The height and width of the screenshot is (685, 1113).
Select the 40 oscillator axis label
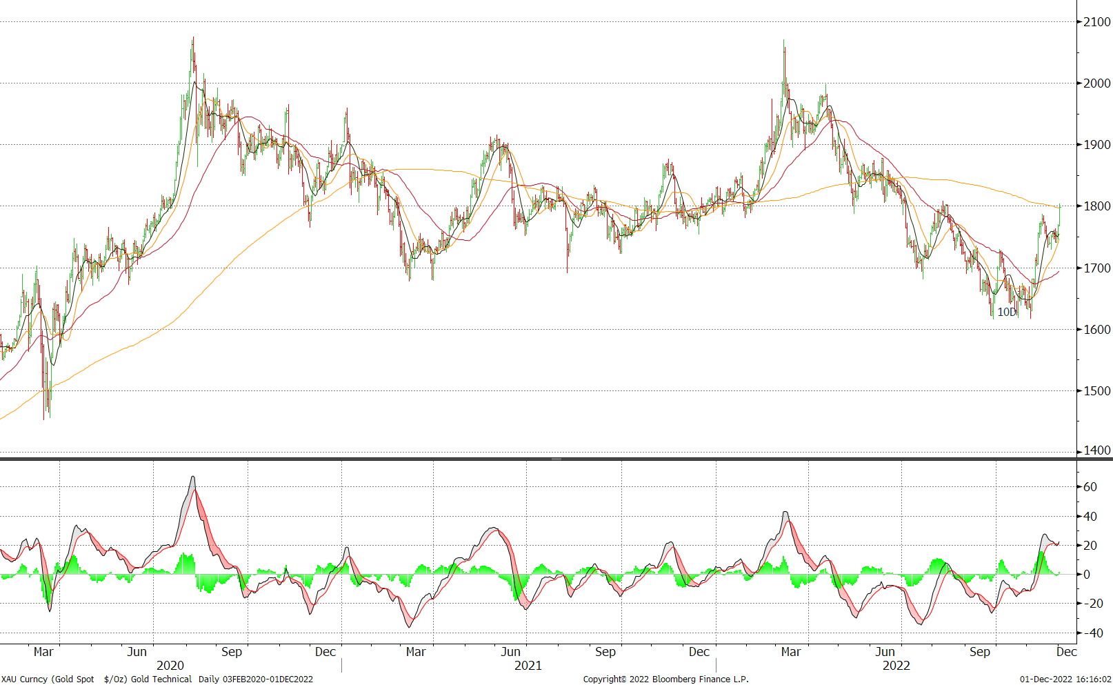[1090, 517]
